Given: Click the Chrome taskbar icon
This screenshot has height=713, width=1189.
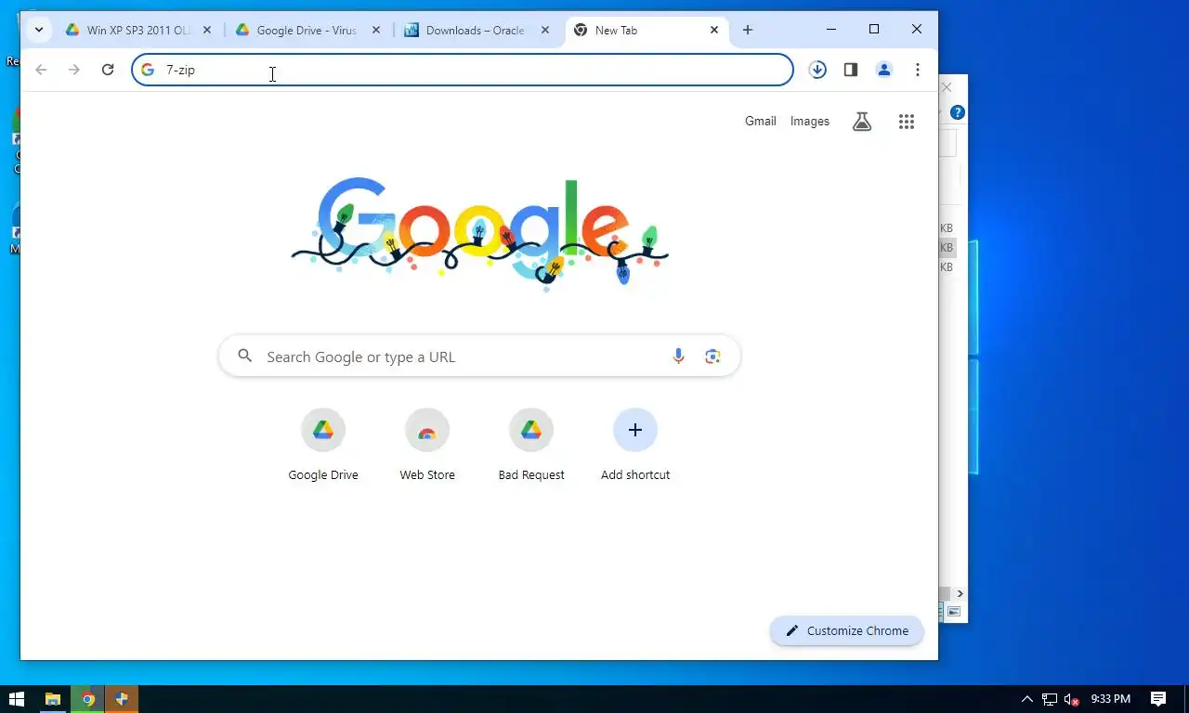Looking at the screenshot, I should (88, 699).
